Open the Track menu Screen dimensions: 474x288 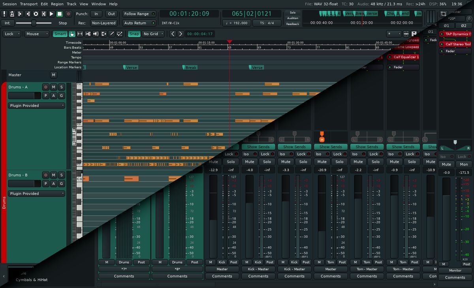pyautogui.click(x=71, y=4)
